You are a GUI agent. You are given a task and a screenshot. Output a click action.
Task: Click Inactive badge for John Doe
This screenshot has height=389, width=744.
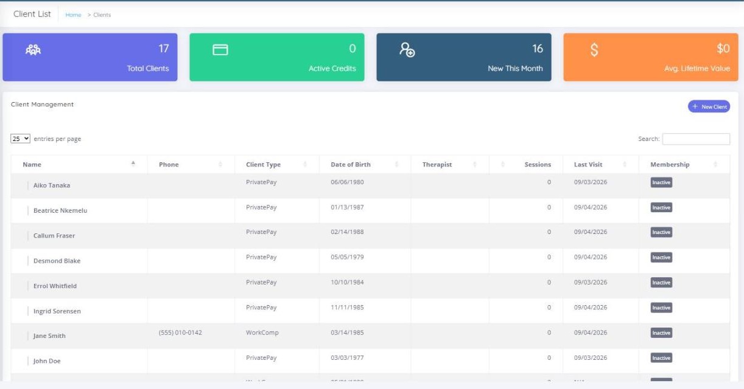tap(661, 358)
